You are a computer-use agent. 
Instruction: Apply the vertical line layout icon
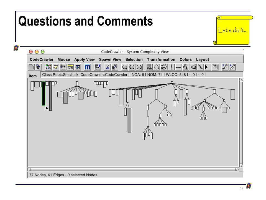(171, 67)
